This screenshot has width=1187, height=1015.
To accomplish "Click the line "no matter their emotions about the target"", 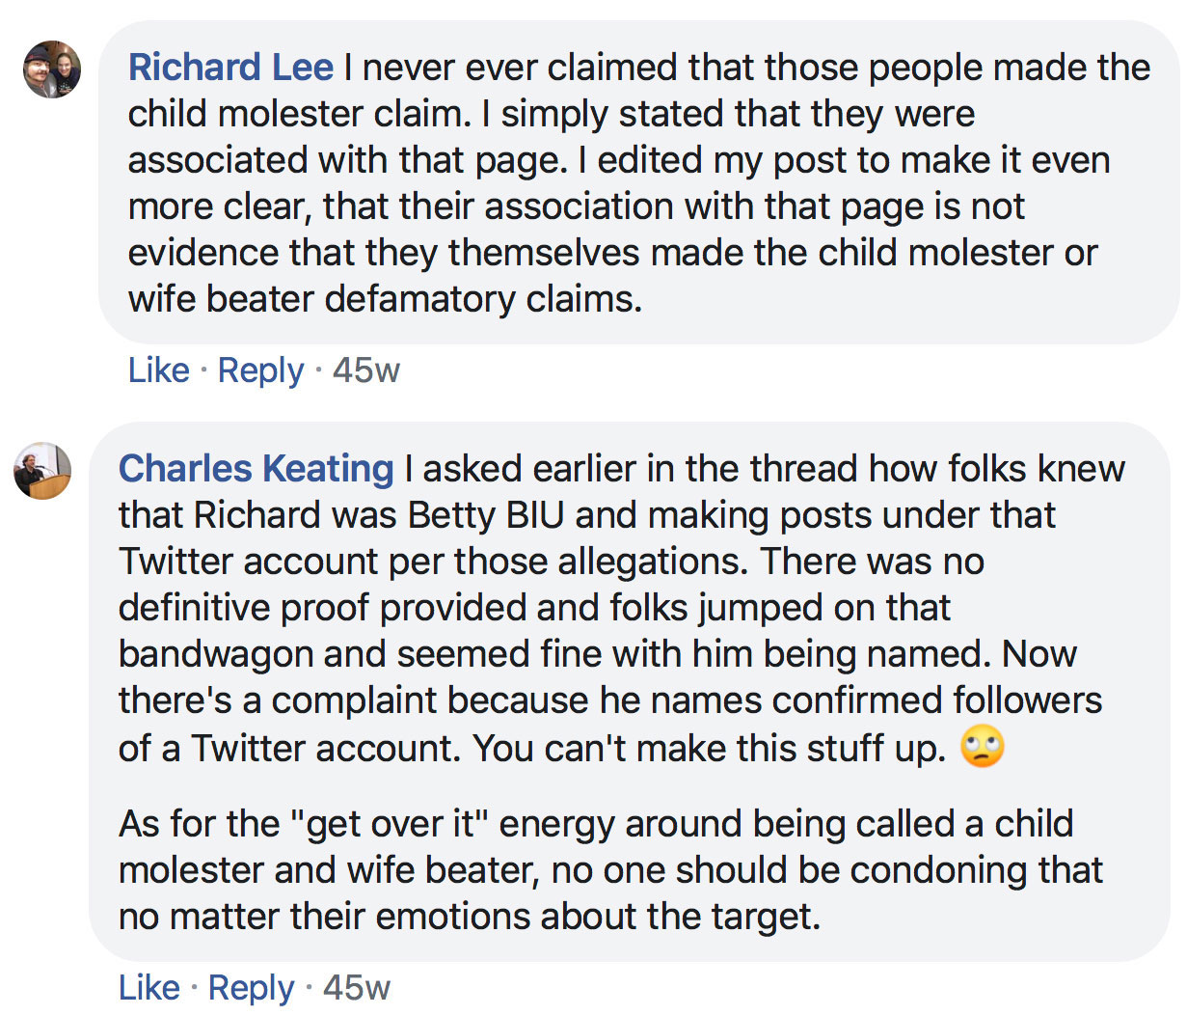I will click(x=470, y=917).
